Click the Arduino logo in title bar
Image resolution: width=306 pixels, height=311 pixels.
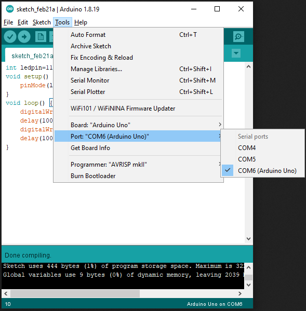(10, 9)
